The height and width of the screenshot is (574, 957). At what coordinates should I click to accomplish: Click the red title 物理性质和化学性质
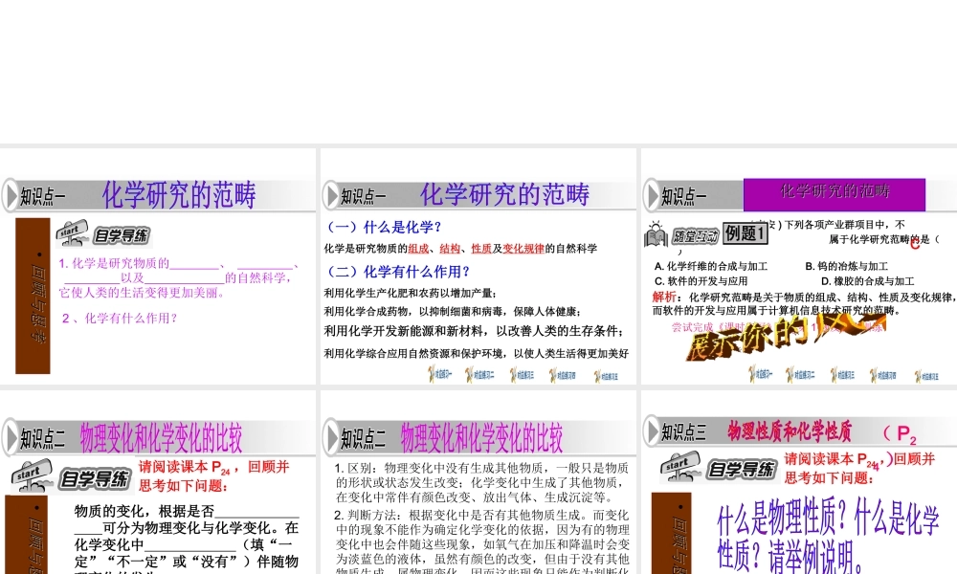[x=790, y=431]
